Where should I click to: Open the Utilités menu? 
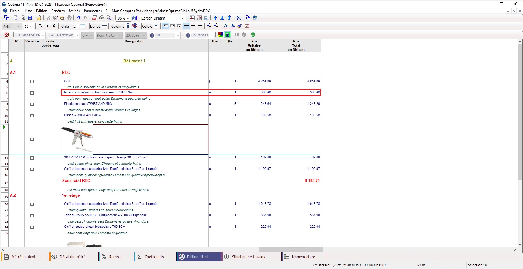pos(74,11)
